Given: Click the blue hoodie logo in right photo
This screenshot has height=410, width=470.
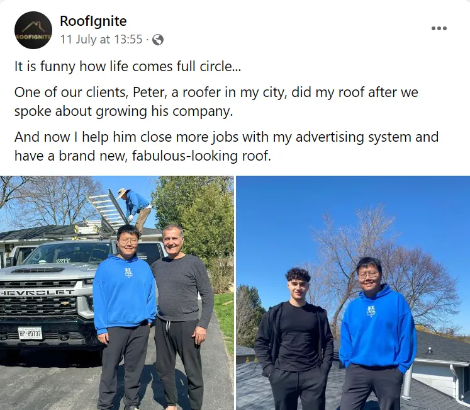Looking at the screenshot, I should [x=371, y=311].
